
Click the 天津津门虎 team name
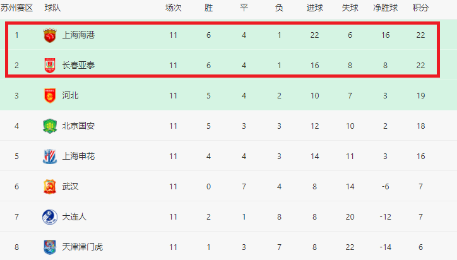(83, 247)
